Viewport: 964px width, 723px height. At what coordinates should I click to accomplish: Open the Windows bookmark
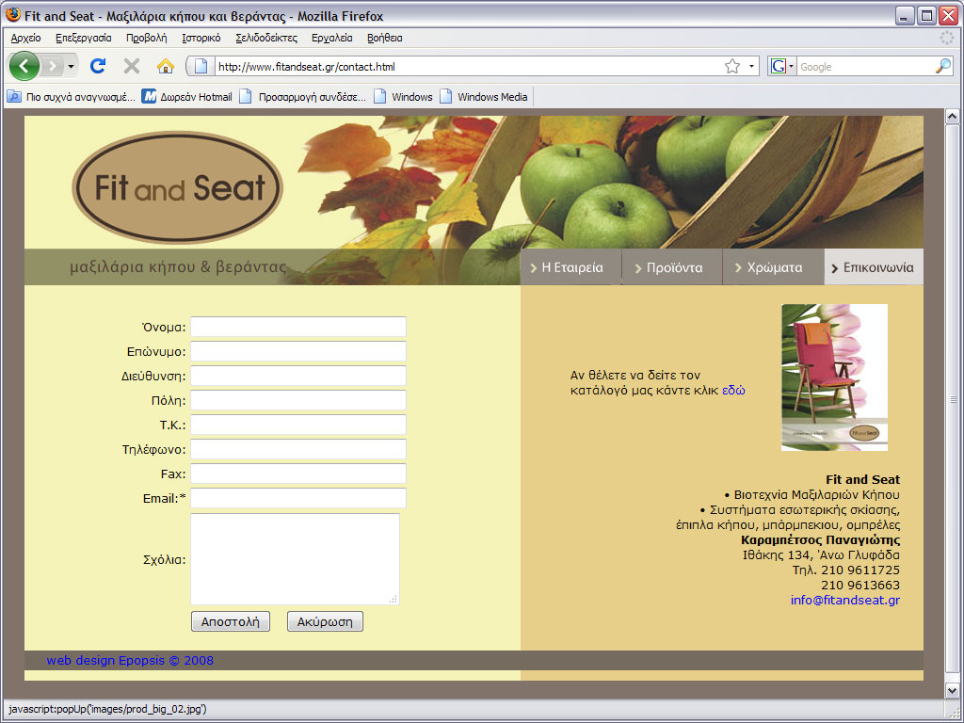tap(403, 97)
